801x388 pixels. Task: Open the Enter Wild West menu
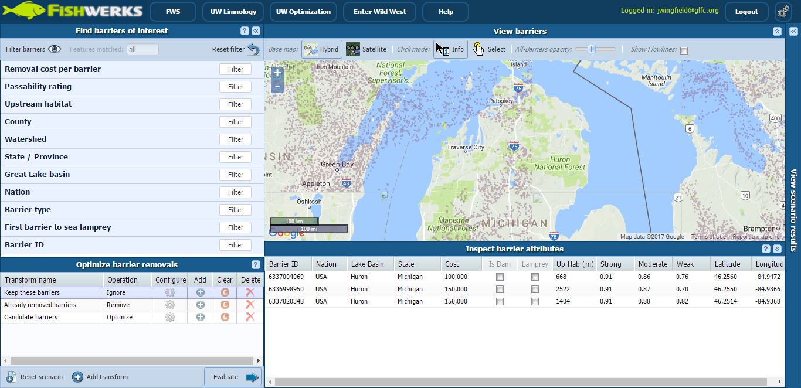(x=379, y=11)
